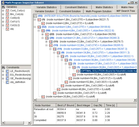Image resolution: width=139 pixels, height=127 pixels.
Task: Click the node icon for node number=21
Action: point(47,38)
